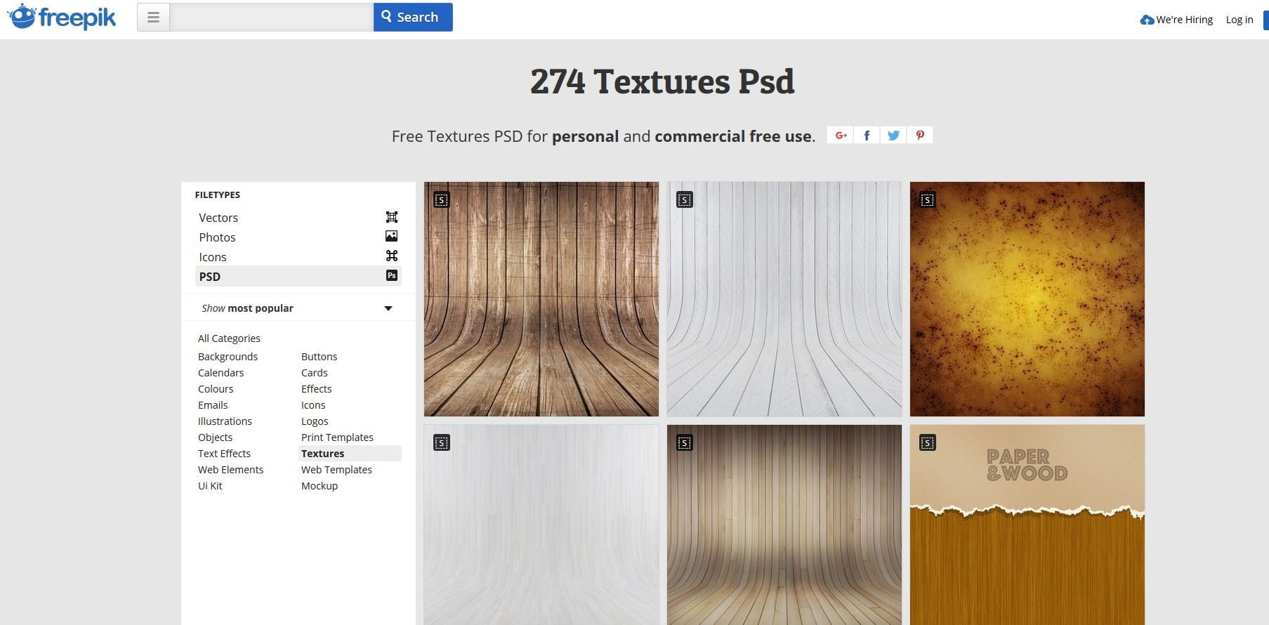Select the highlighted Textures category
This screenshot has width=1269, height=625.
(x=350, y=454)
